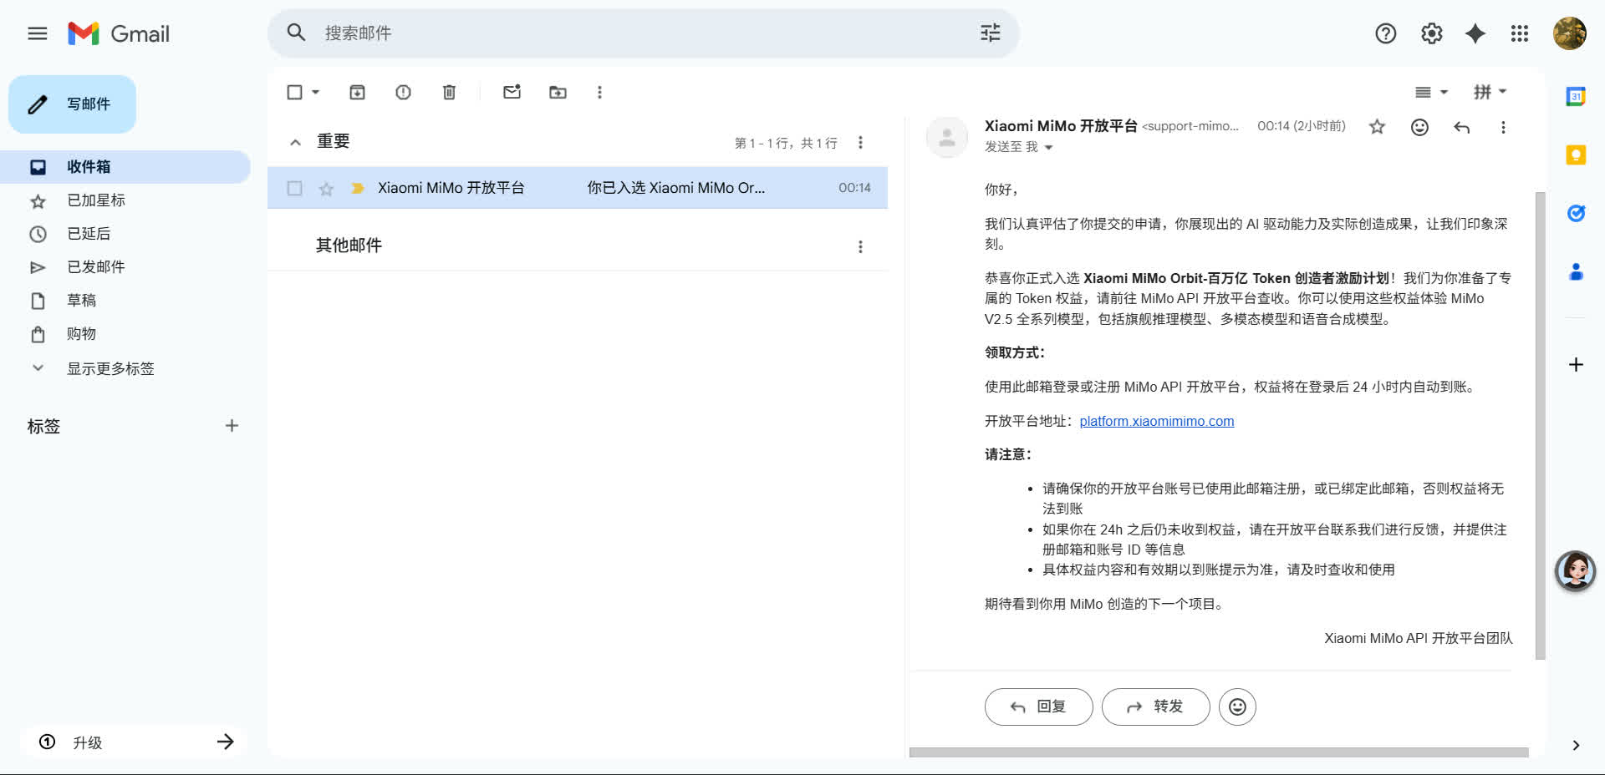Screen dimensions: 1605x775
Task: Delete mail with trash icon
Action: [449, 92]
